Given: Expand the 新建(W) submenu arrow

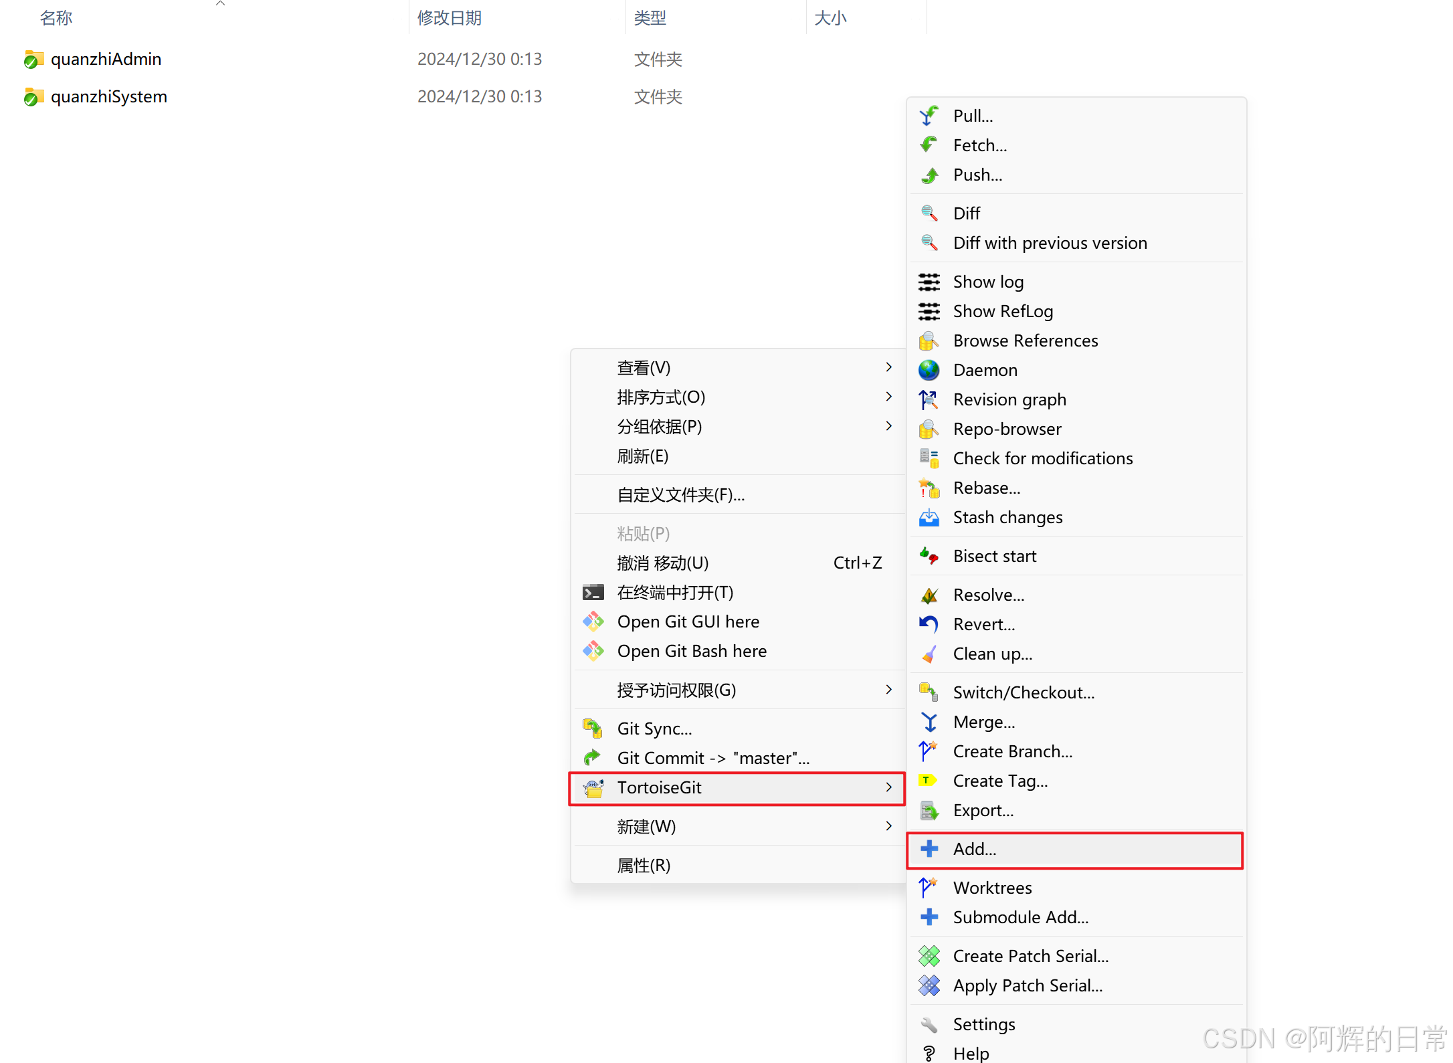Looking at the screenshot, I should coord(888,826).
